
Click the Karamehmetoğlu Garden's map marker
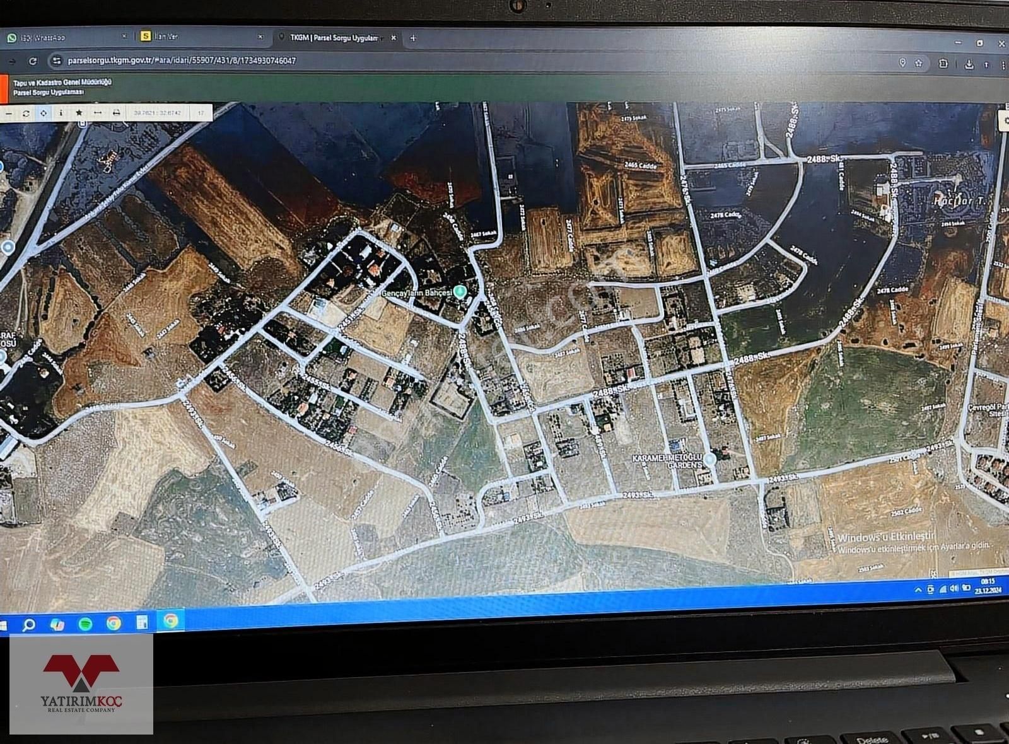point(710,459)
